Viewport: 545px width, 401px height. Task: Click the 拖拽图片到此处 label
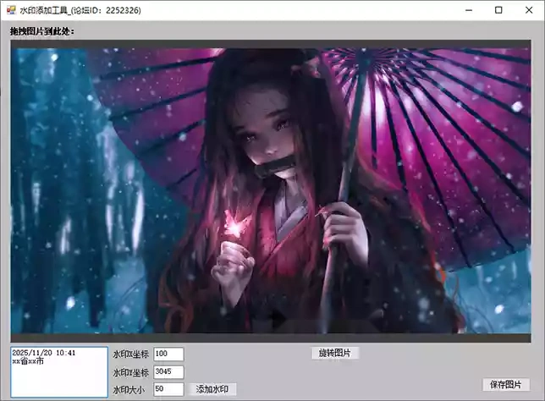click(42, 31)
